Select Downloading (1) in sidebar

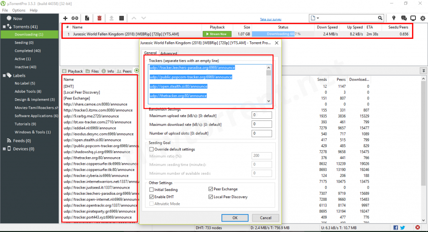point(29,34)
